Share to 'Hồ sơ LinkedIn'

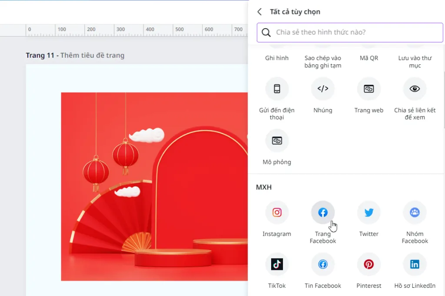click(415, 265)
